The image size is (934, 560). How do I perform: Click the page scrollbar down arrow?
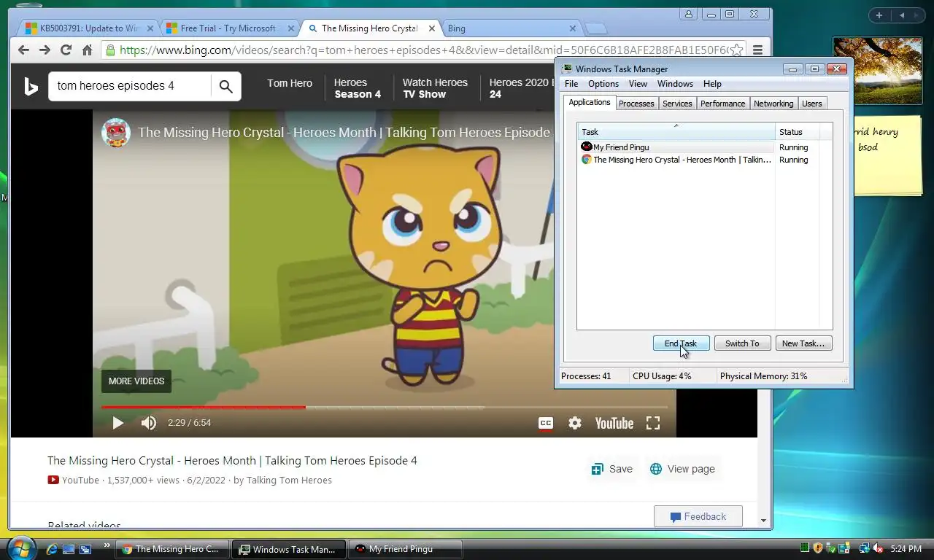tap(764, 521)
